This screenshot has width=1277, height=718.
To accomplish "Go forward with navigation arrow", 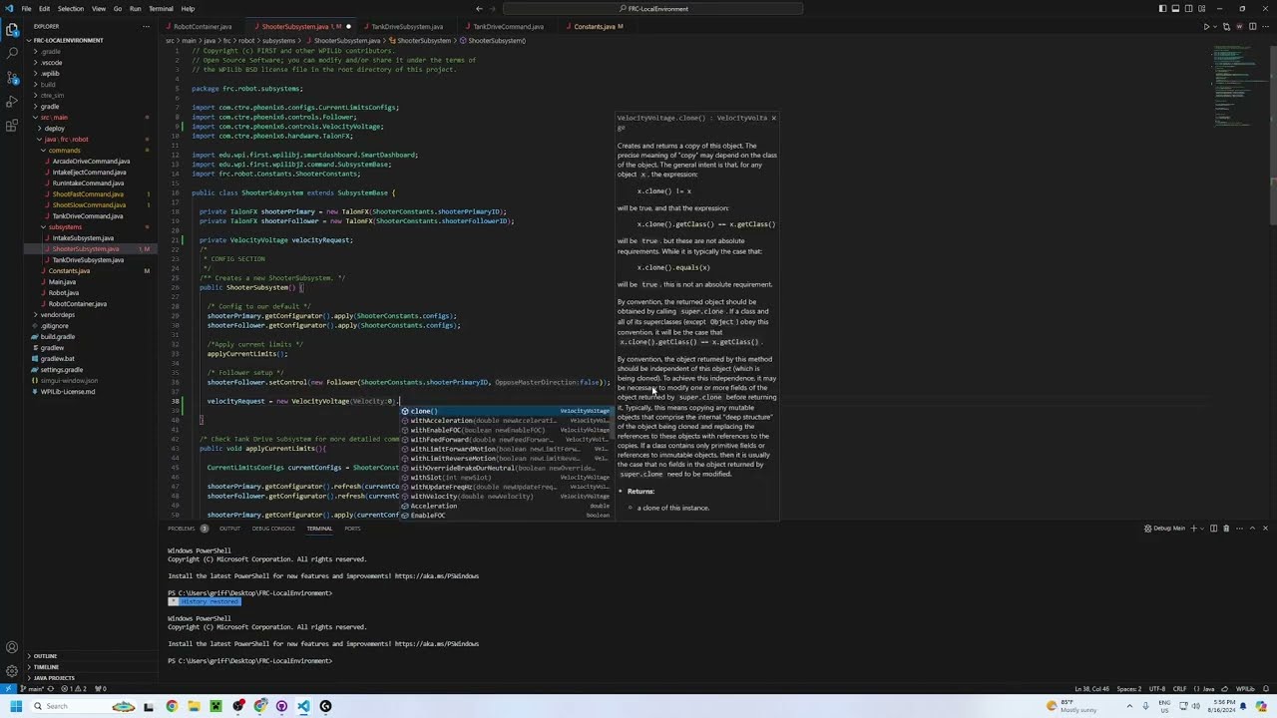I will [494, 8].
